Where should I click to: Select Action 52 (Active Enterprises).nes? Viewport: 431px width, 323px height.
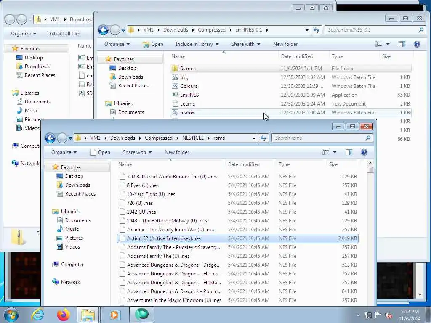[x=238, y=238]
